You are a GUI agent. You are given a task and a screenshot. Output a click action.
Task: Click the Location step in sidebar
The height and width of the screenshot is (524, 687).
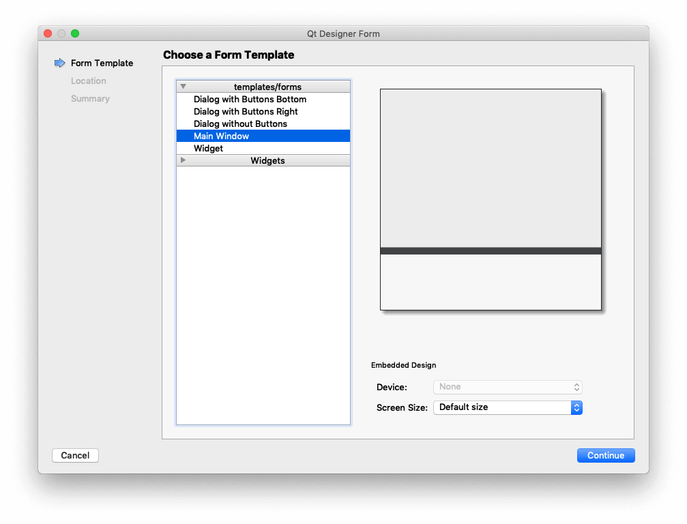(x=89, y=81)
